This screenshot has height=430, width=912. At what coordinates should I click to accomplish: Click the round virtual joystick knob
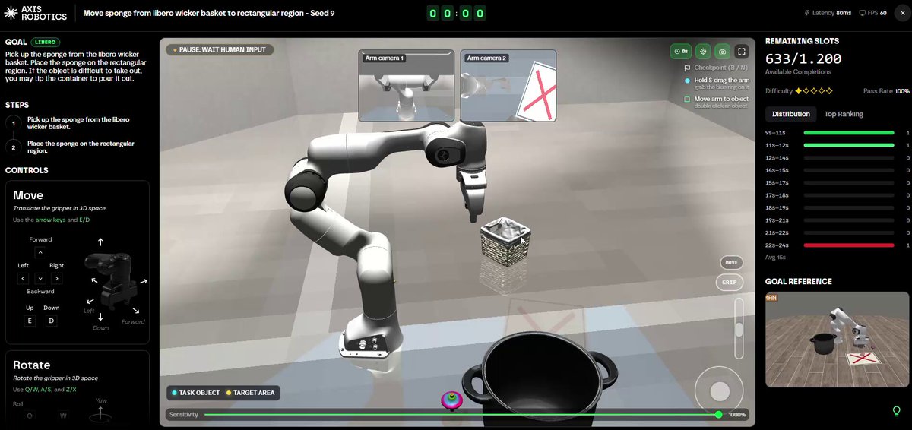point(720,391)
